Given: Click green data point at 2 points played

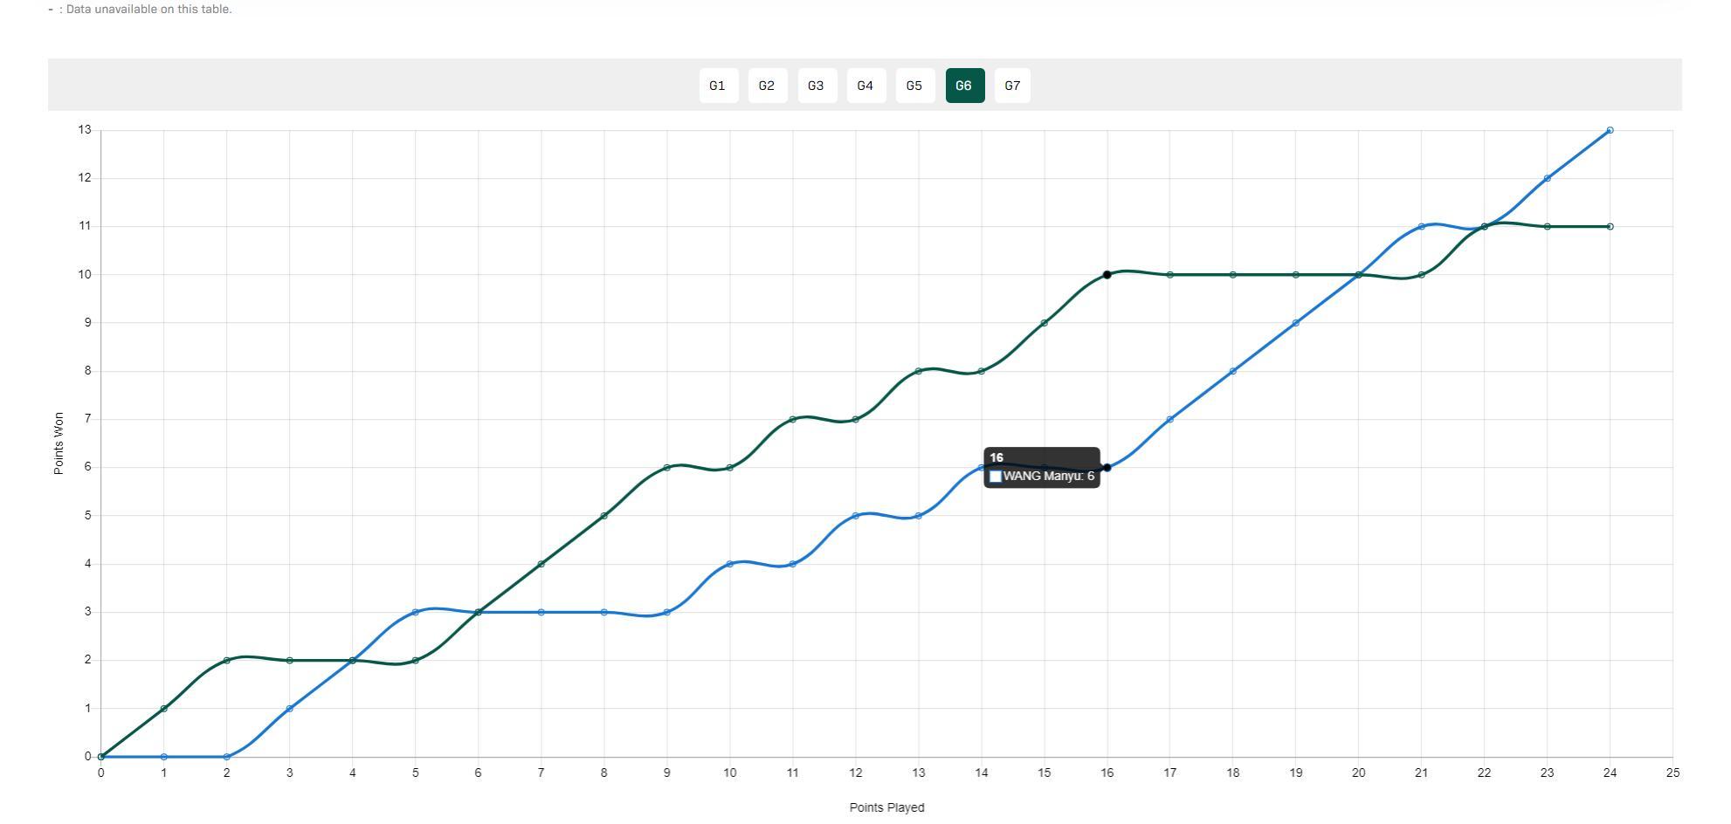Looking at the screenshot, I should (227, 661).
